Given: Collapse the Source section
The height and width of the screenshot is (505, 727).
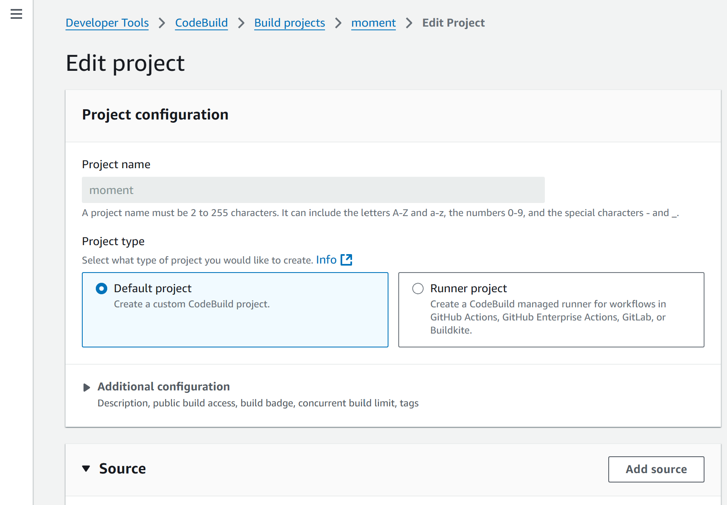Looking at the screenshot, I should click(86, 469).
